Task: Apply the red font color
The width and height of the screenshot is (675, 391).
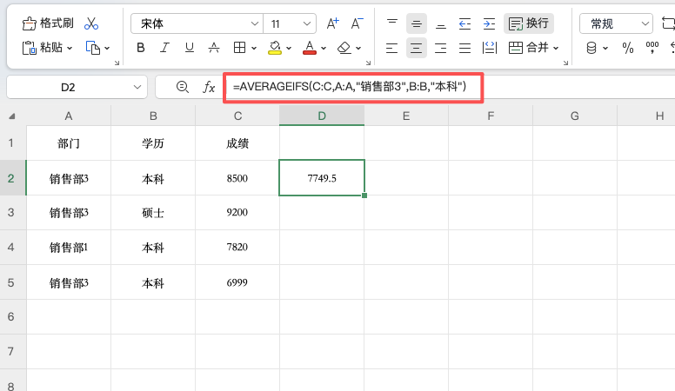Action: [x=309, y=48]
